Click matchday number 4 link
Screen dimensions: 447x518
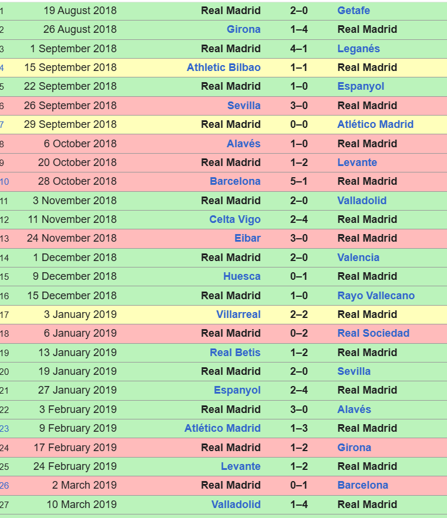click(x=2, y=68)
